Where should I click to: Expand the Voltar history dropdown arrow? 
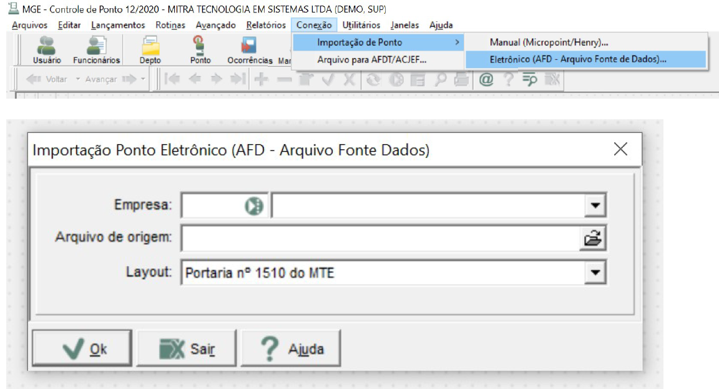click(78, 79)
